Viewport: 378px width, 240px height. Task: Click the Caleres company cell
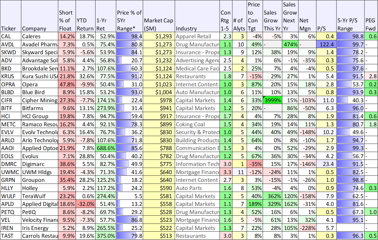(x=40, y=36)
